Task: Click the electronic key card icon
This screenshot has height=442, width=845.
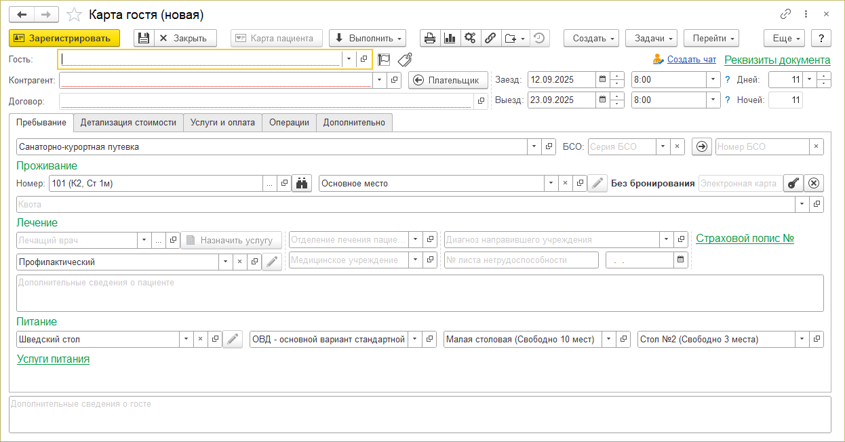Action: click(x=792, y=183)
